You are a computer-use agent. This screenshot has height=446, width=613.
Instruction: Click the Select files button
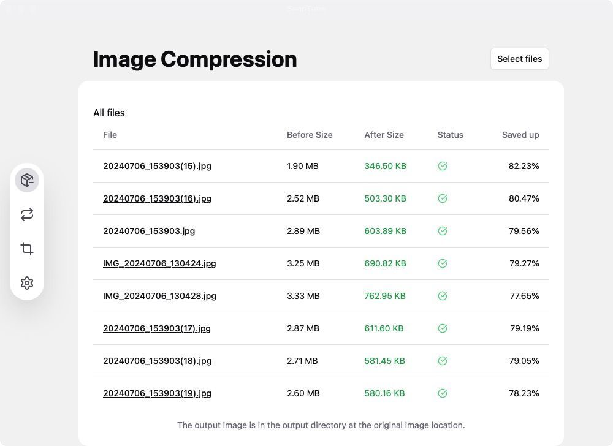coord(519,59)
